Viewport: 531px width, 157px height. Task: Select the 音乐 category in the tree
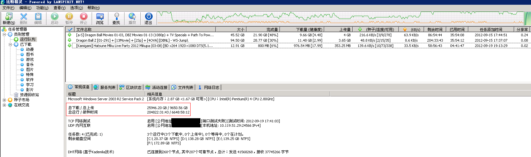[x=30, y=65]
